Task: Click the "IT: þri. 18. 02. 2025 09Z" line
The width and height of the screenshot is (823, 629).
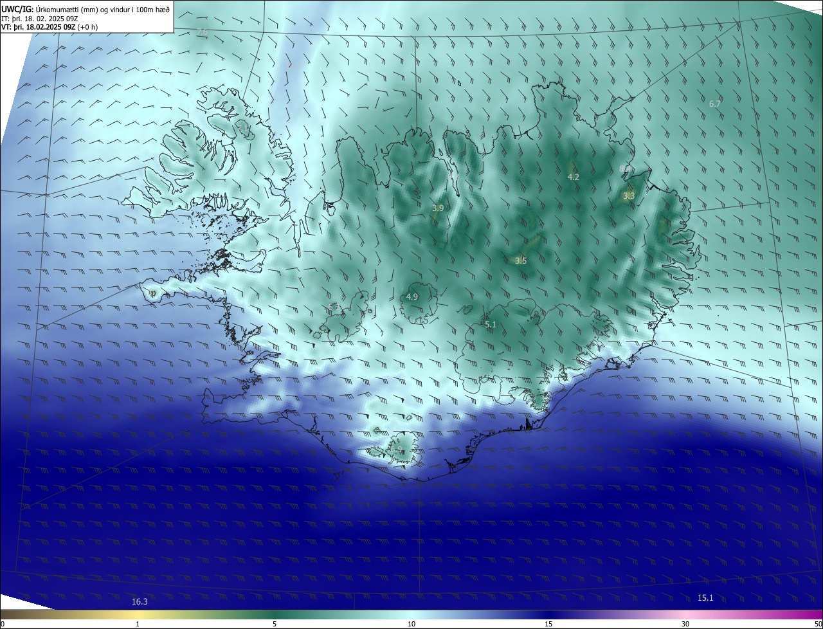Action: pos(41,19)
